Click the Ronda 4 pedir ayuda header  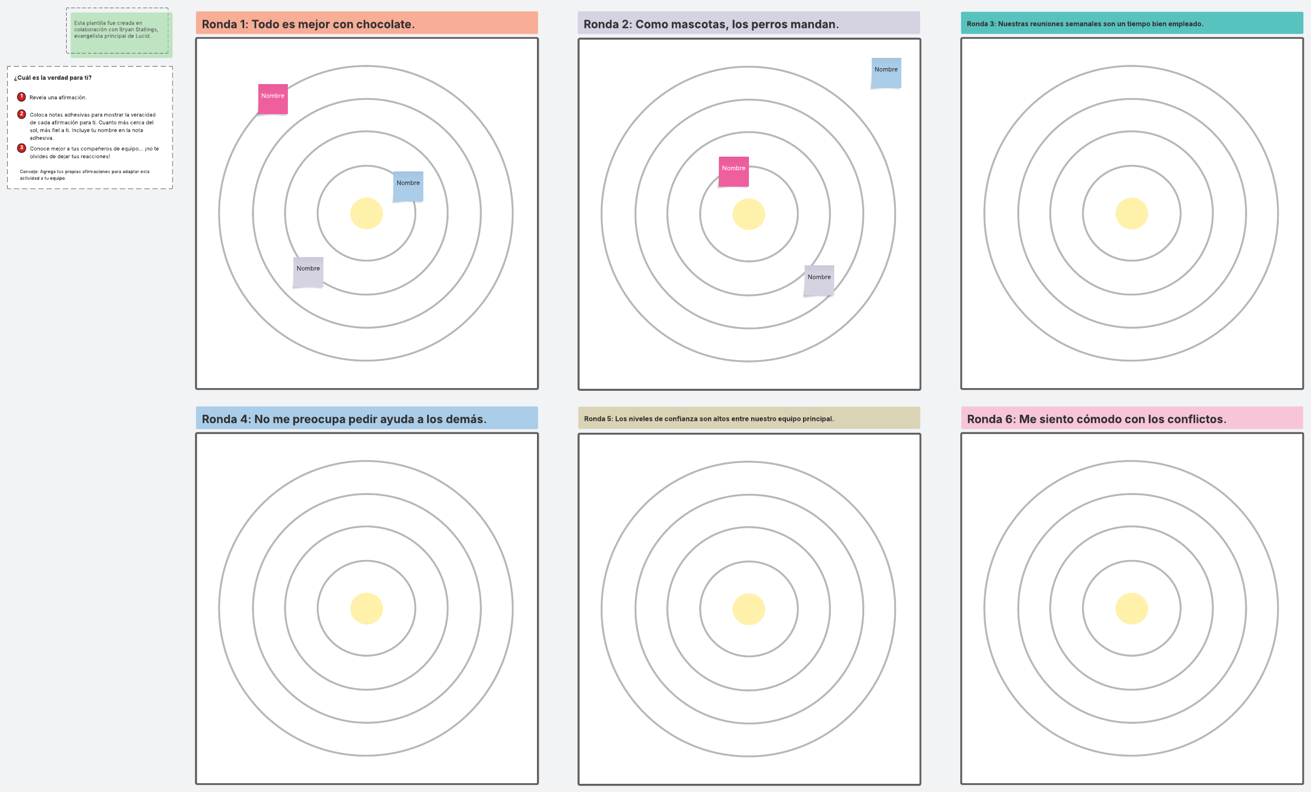[x=367, y=419]
